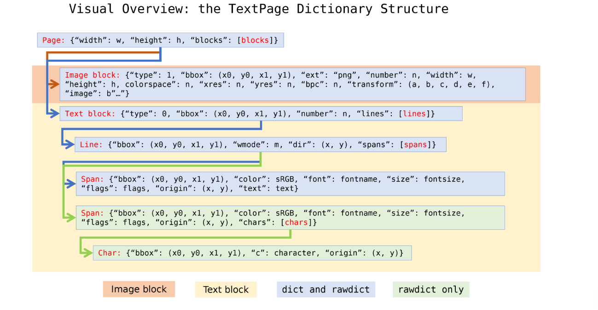Click the red 'blocks' word in Page box

pyautogui.click(x=255, y=40)
